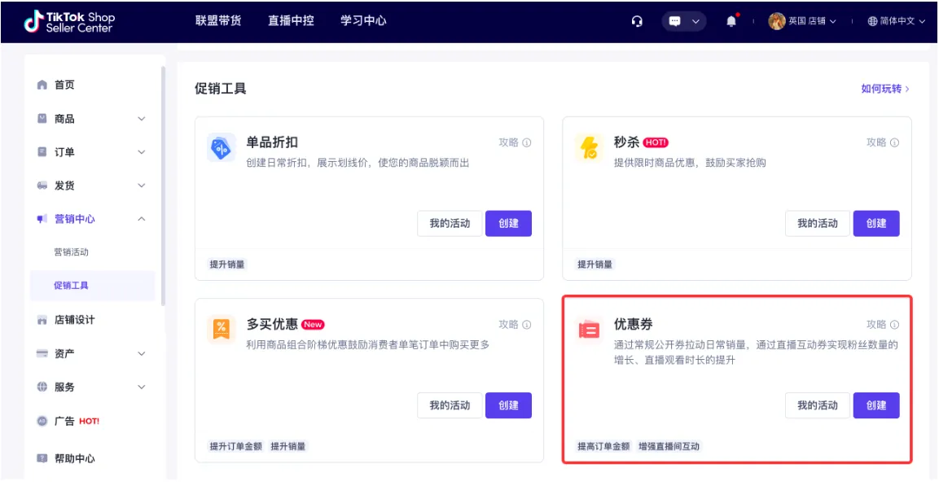The width and height of the screenshot is (939, 499).
Task: Click the 提高订单金额 tag
Action: [603, 446]
